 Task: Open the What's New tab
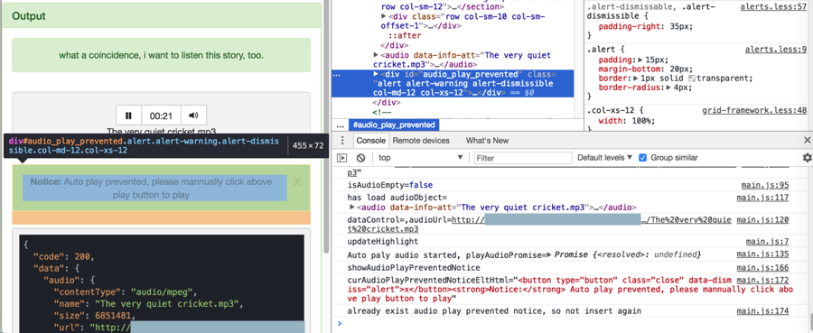coord(487,141)
